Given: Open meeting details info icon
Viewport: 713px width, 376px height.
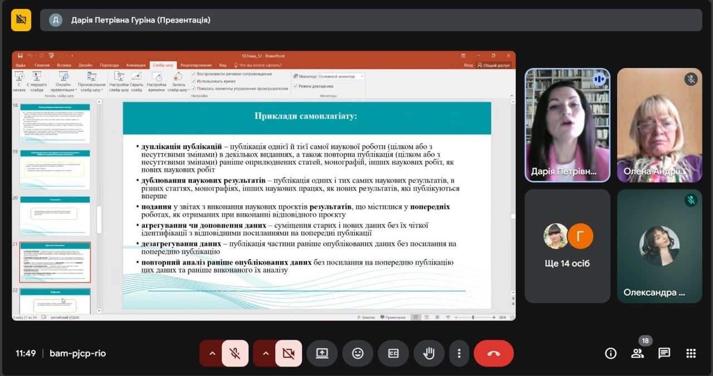Looking at the screenshot, I should (x=611, y=353).
